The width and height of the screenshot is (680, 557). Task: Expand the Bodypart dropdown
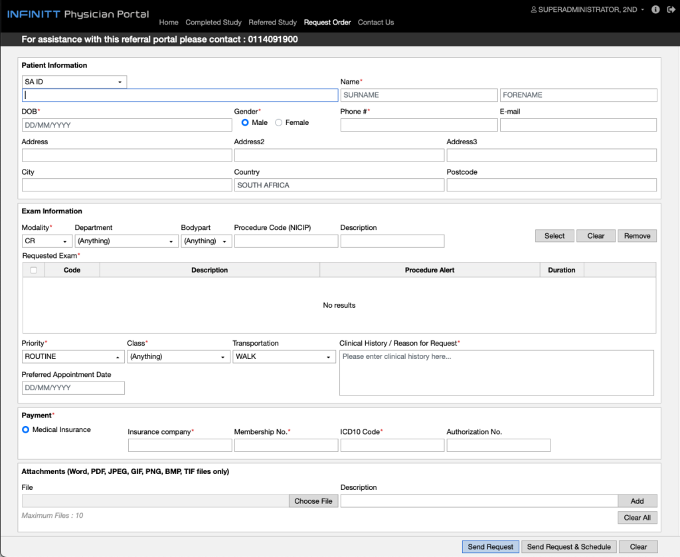pos(207,241)
